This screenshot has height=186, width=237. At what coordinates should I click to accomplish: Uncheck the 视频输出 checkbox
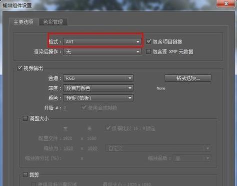pos(19,68)
